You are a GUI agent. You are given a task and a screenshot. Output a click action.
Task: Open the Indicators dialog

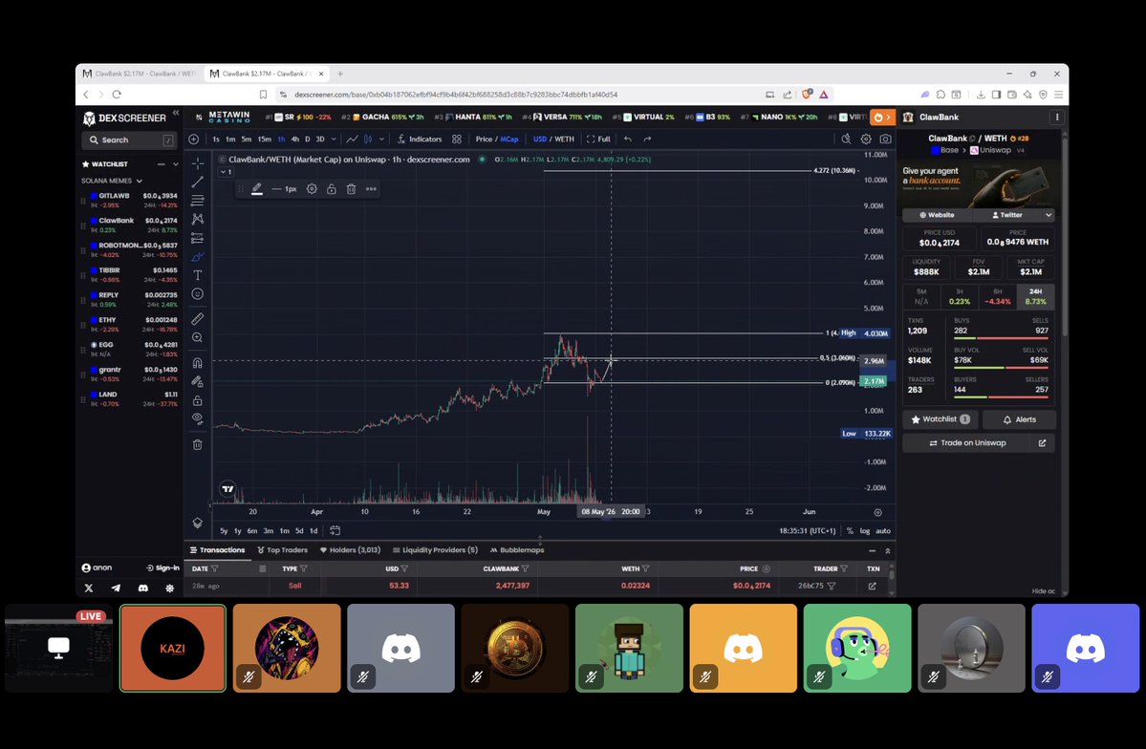[420, 139]
